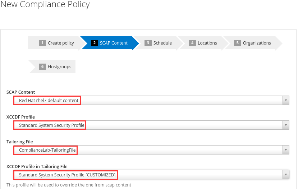Click the number 6 step badge
The height and width of the screenshot is (189, 298).
pyautogui.click(x=42, y=67)
